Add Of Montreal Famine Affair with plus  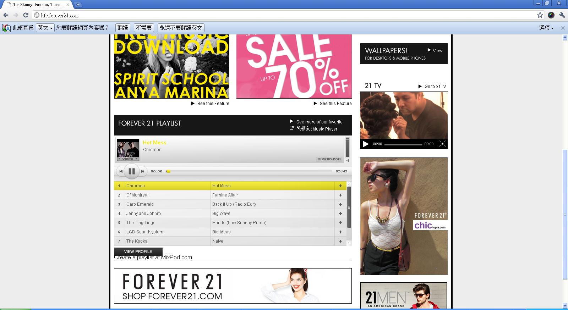[340, 195]
